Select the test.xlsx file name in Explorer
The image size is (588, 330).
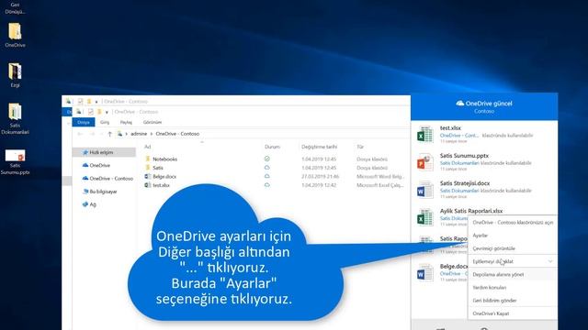click(x=162, y=185)
